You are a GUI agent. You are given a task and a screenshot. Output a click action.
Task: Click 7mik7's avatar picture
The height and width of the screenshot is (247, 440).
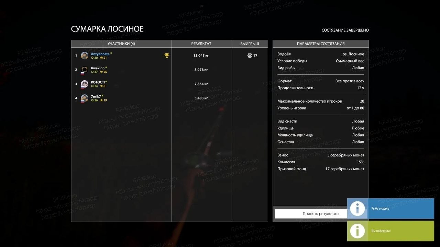85,98
